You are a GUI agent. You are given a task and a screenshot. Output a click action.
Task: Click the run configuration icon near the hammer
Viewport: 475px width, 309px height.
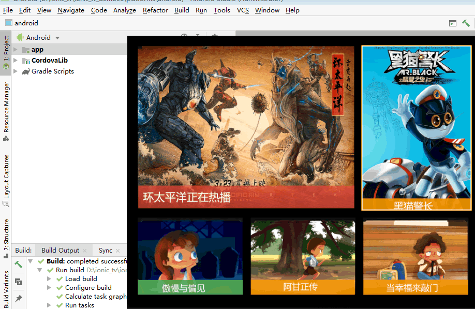(453, 23)
